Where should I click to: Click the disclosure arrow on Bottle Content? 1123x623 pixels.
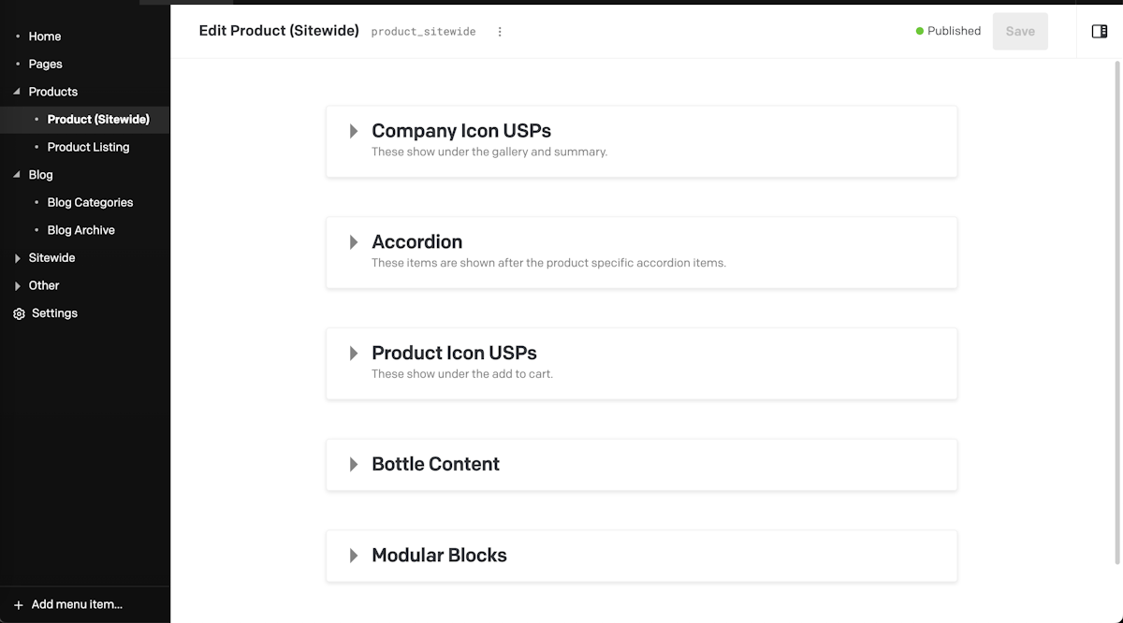354,464
